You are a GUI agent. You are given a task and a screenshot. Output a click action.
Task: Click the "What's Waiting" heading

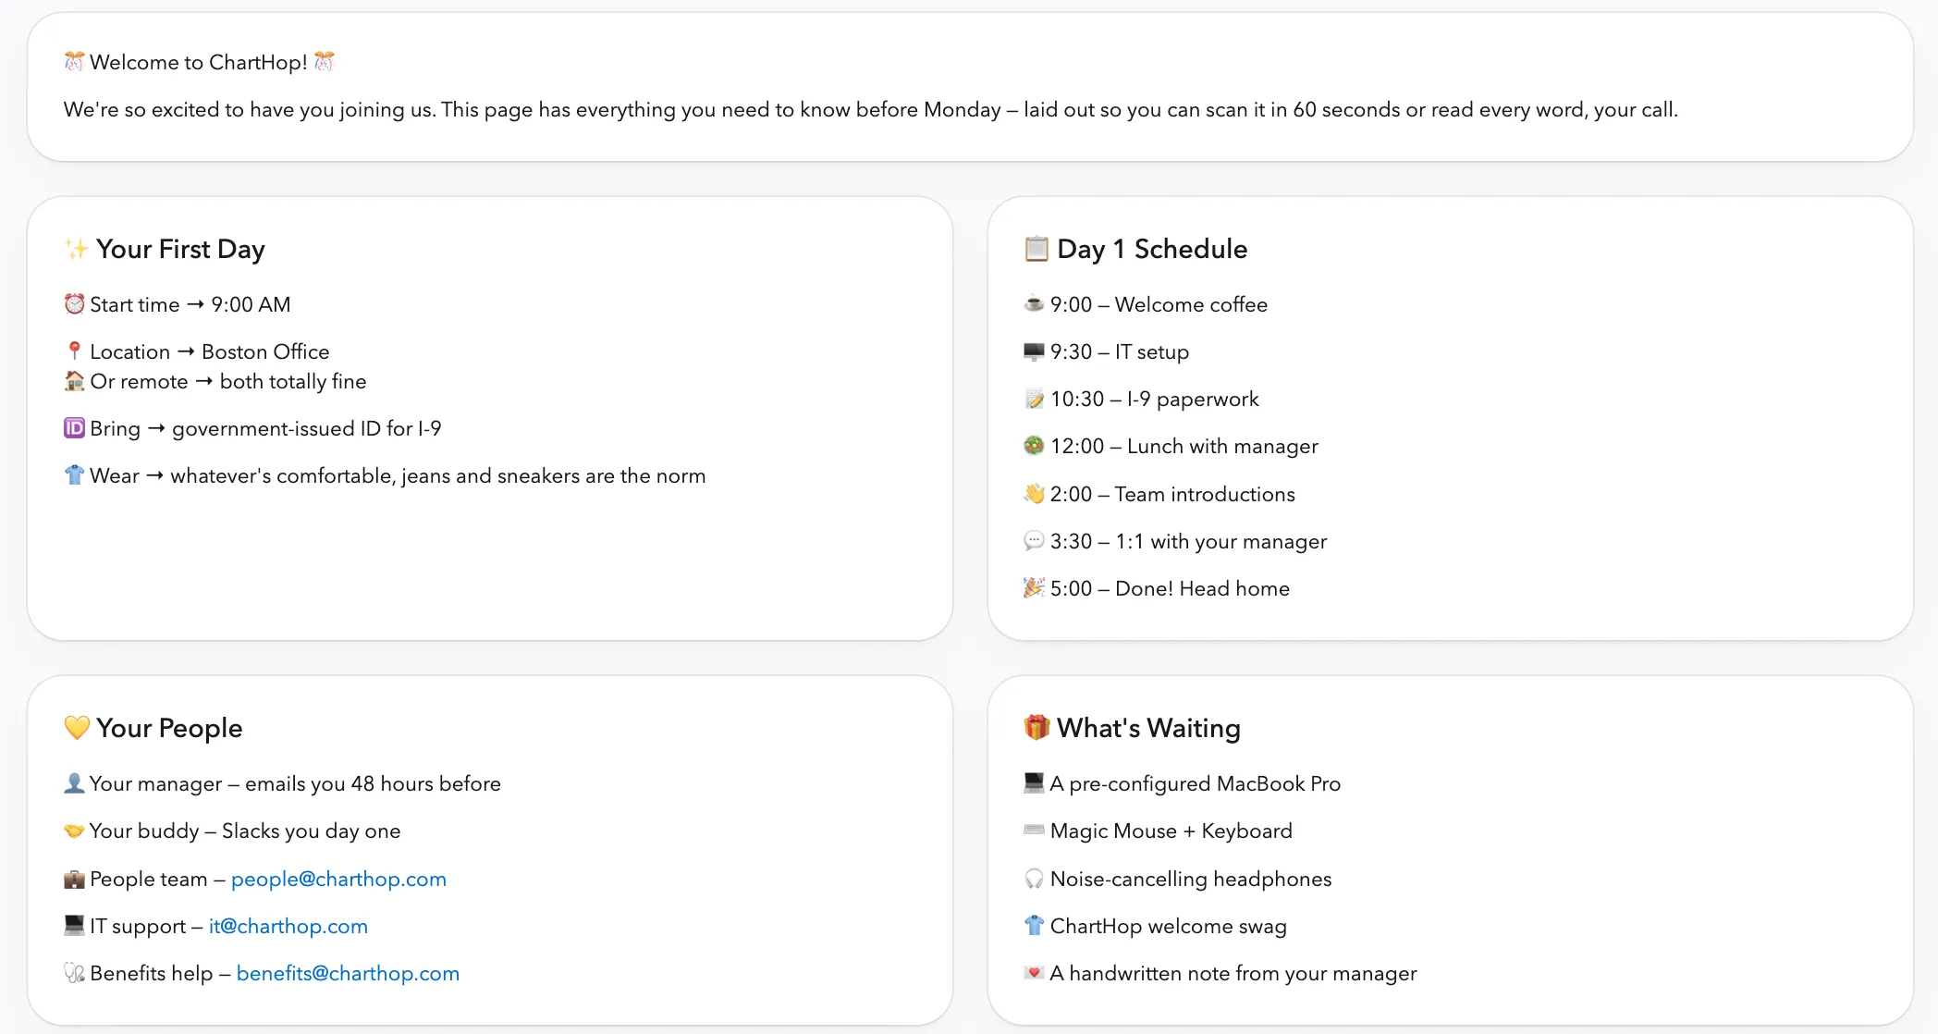pos(1148,728)
